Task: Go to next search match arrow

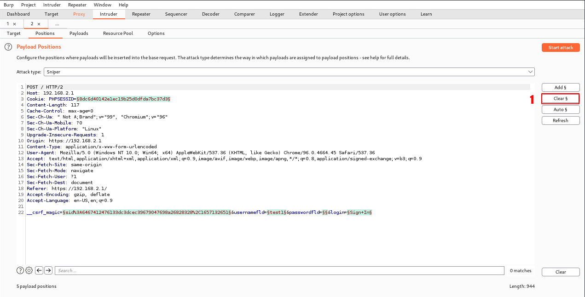Action: 48,270
